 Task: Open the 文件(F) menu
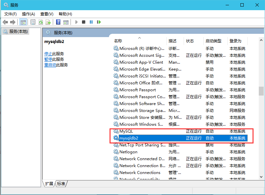tap(10, 14)
